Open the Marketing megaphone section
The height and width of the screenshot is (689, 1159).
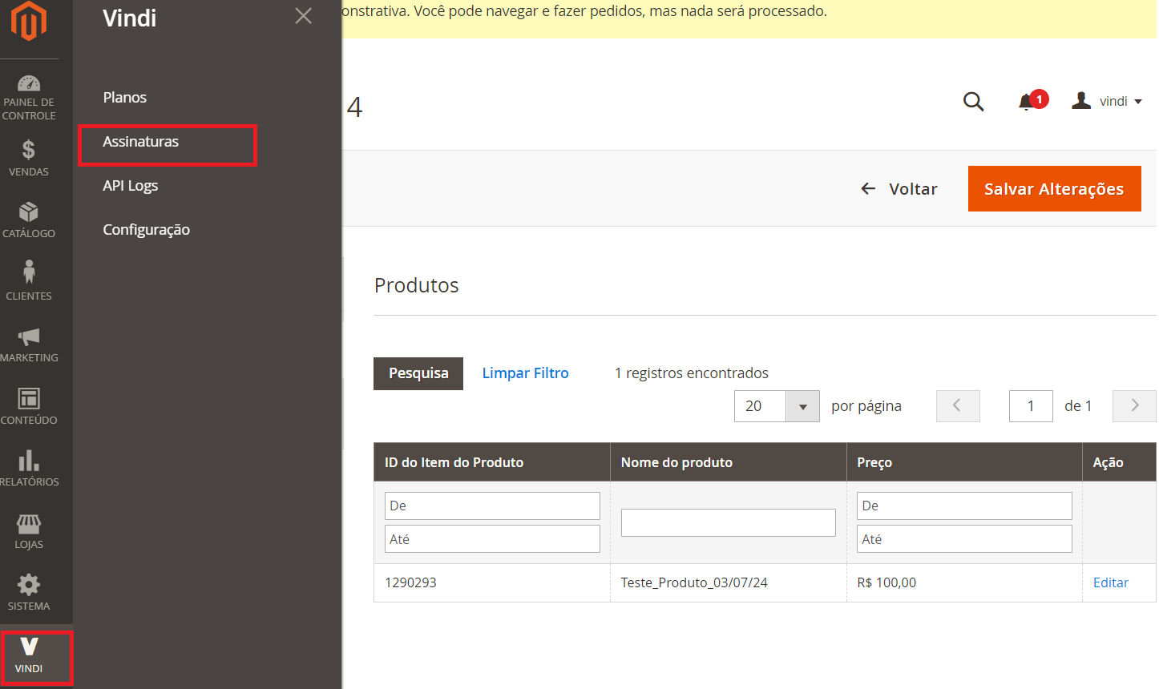click(x=29, y=344)
